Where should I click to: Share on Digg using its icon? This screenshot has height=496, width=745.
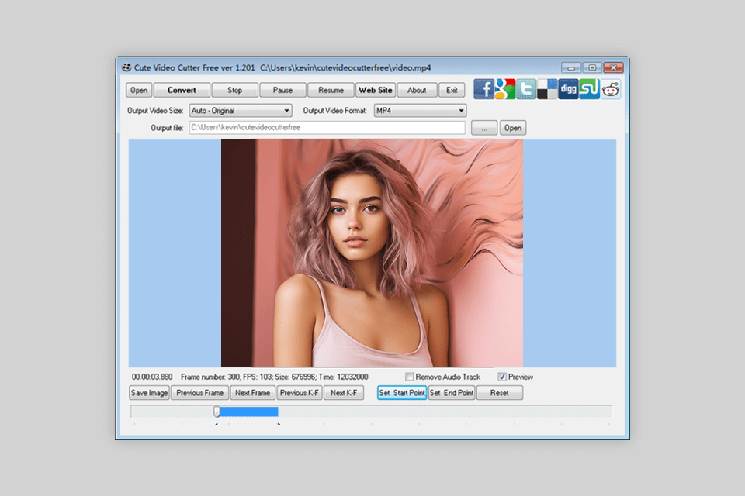568,89
